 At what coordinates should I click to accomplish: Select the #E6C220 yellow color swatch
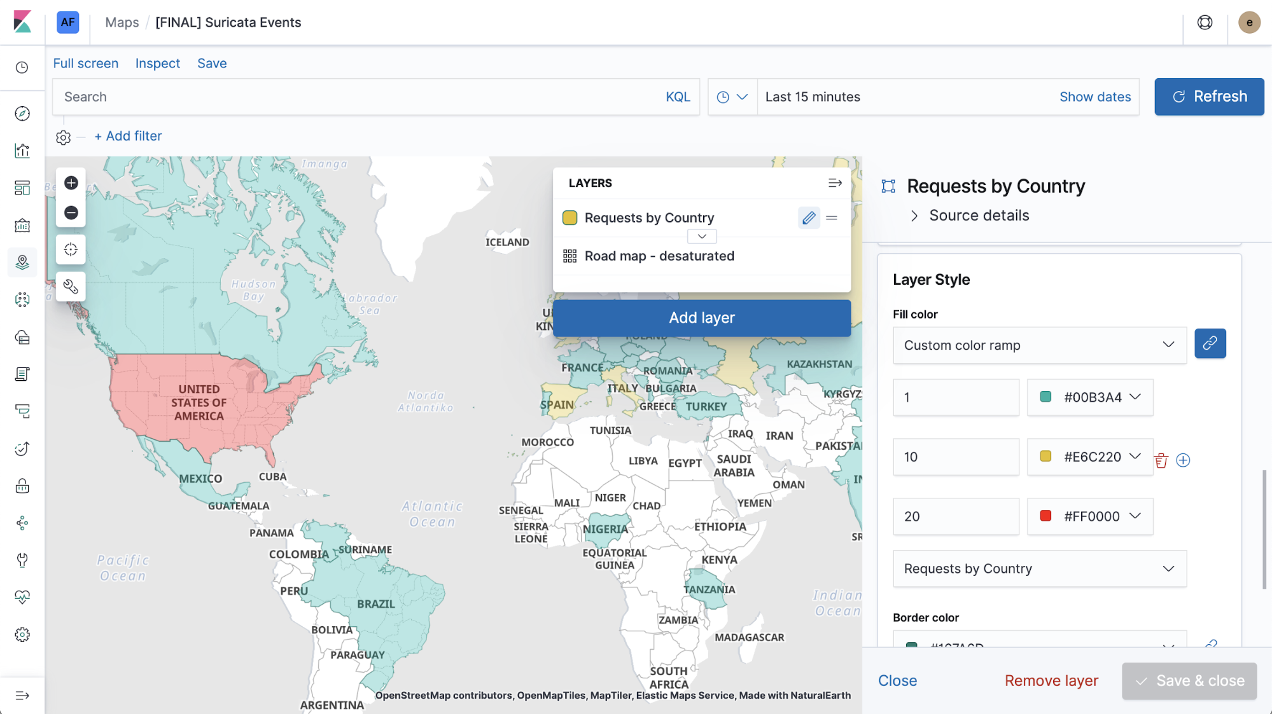coord(1045,456)
